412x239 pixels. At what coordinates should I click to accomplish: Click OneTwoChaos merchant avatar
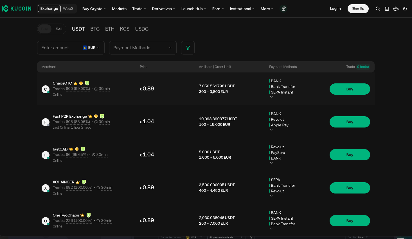point(46,221)
